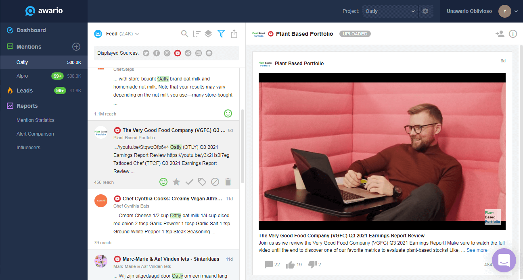This screenshot has height=280, width=523.
Task: Mark the VGFC mention as done
Action: (x=189, y=182)
